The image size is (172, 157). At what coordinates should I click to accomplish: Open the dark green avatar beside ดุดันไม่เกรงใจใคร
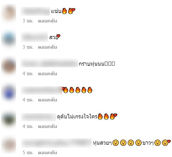(x=9, y=119)
